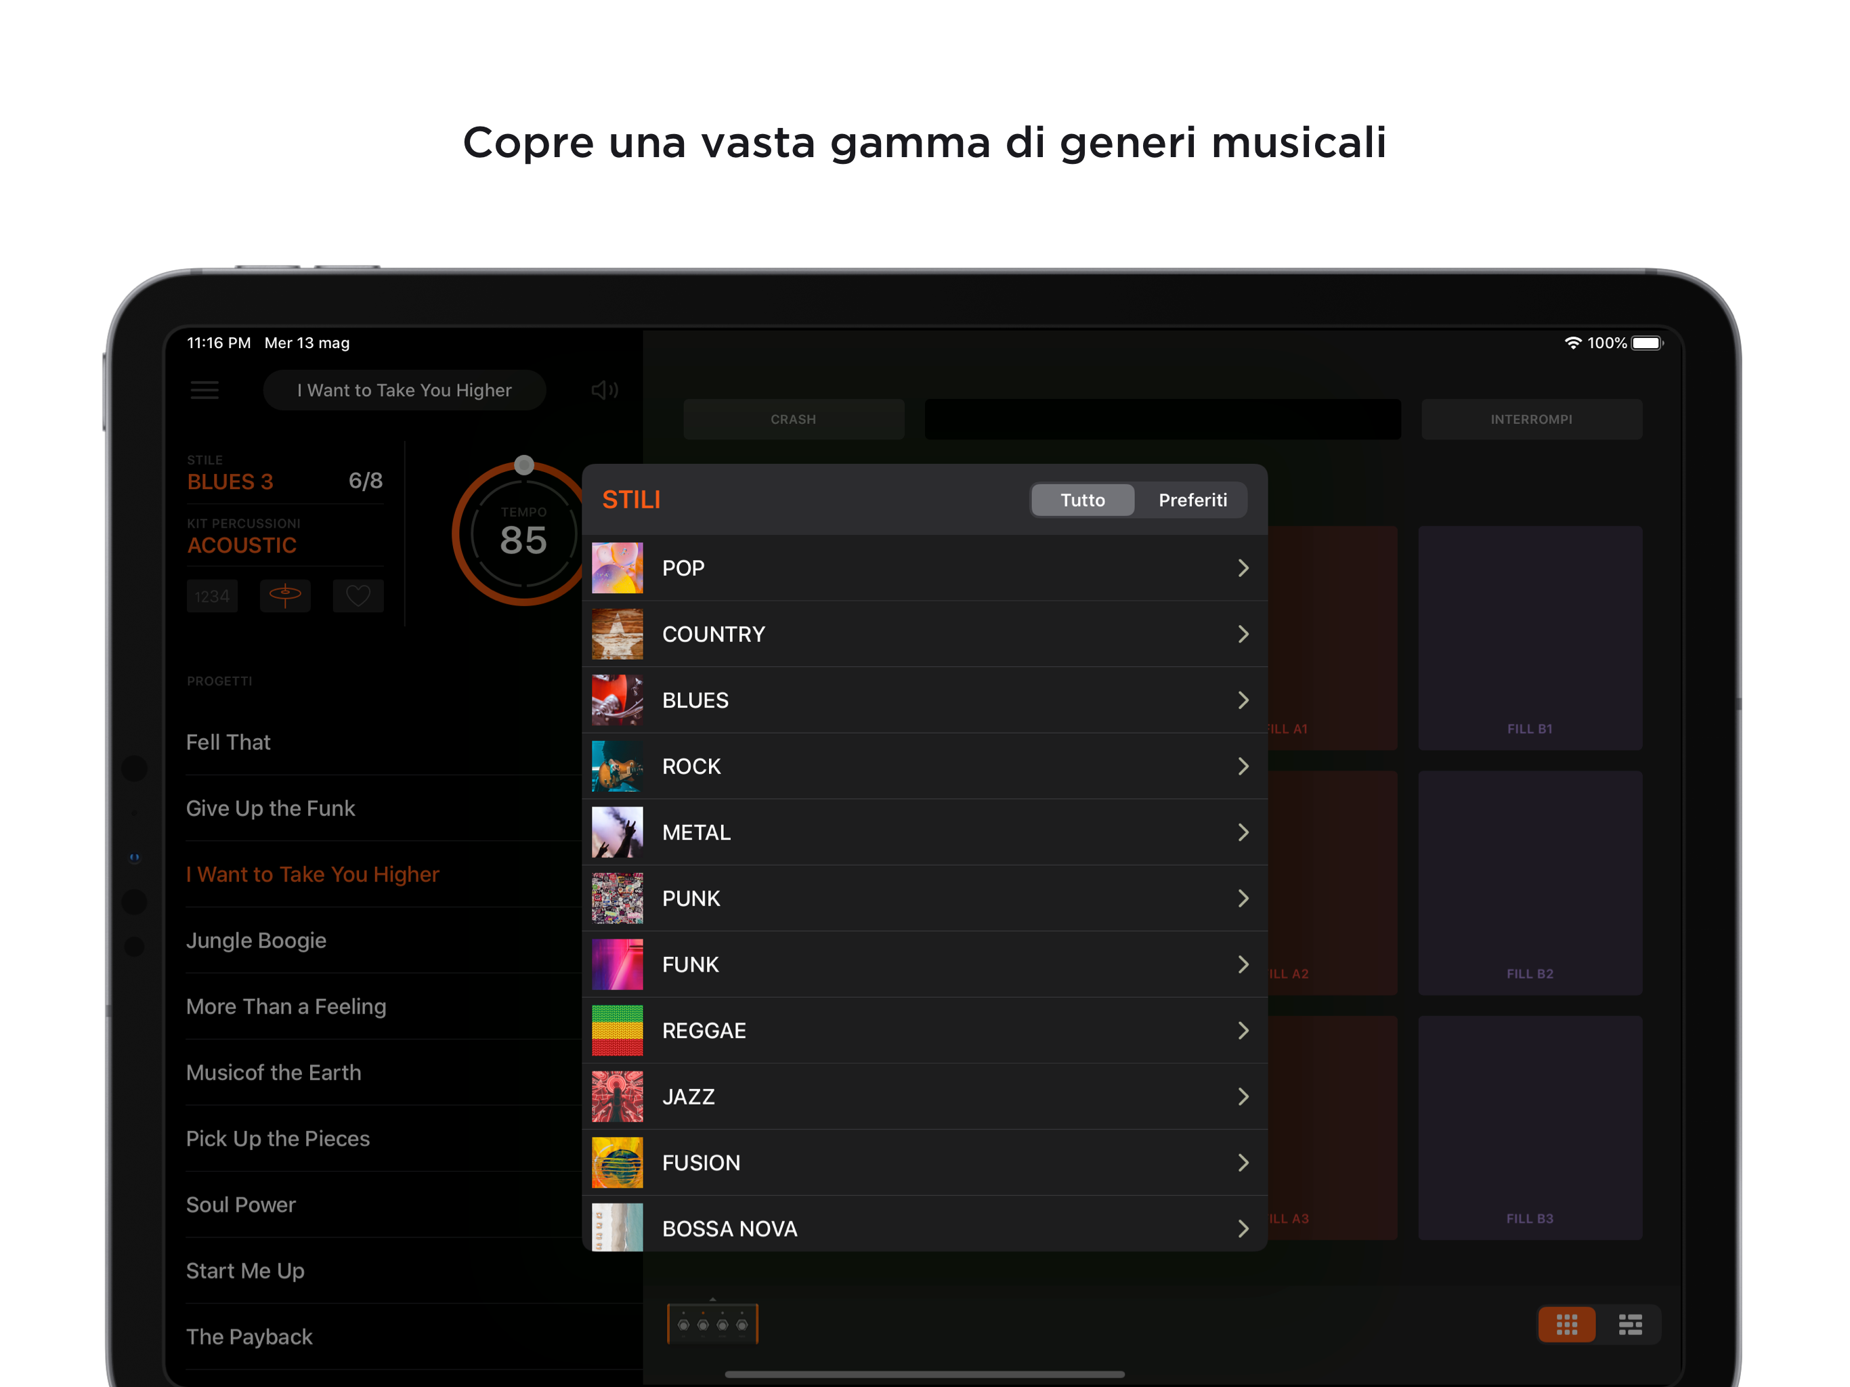Viewport: 1850px width, 1387px height.
Task: Click the song title pill field
Action: [x=405, y=390]
